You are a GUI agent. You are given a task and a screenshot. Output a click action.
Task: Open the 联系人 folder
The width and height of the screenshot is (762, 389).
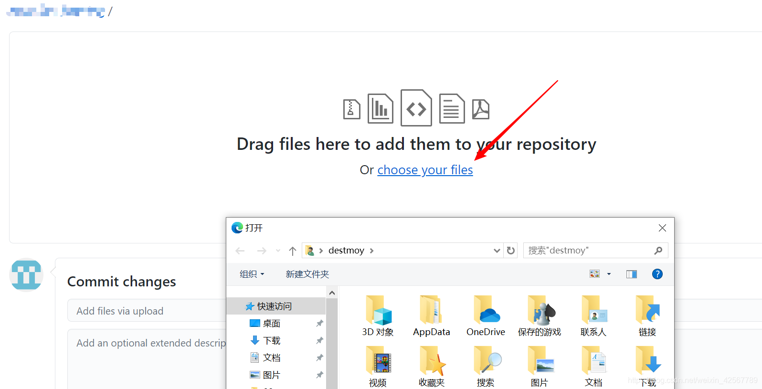tap(593, 316)
